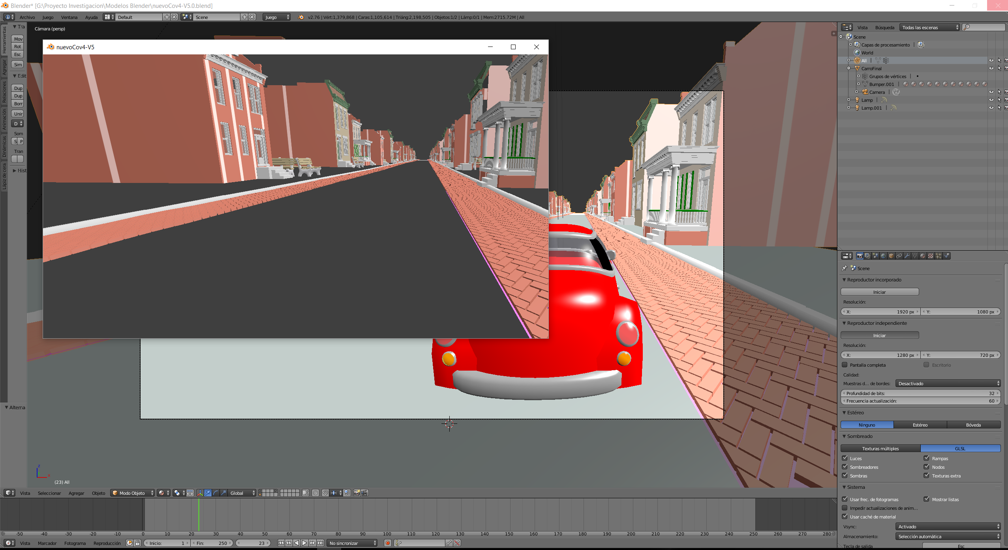The image size is (1008, 550).
Task: Select the GLSL shading button
Action: click(x=960, y=448)
